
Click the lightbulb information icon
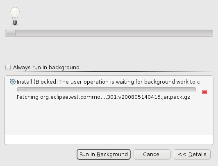point(15,16)
